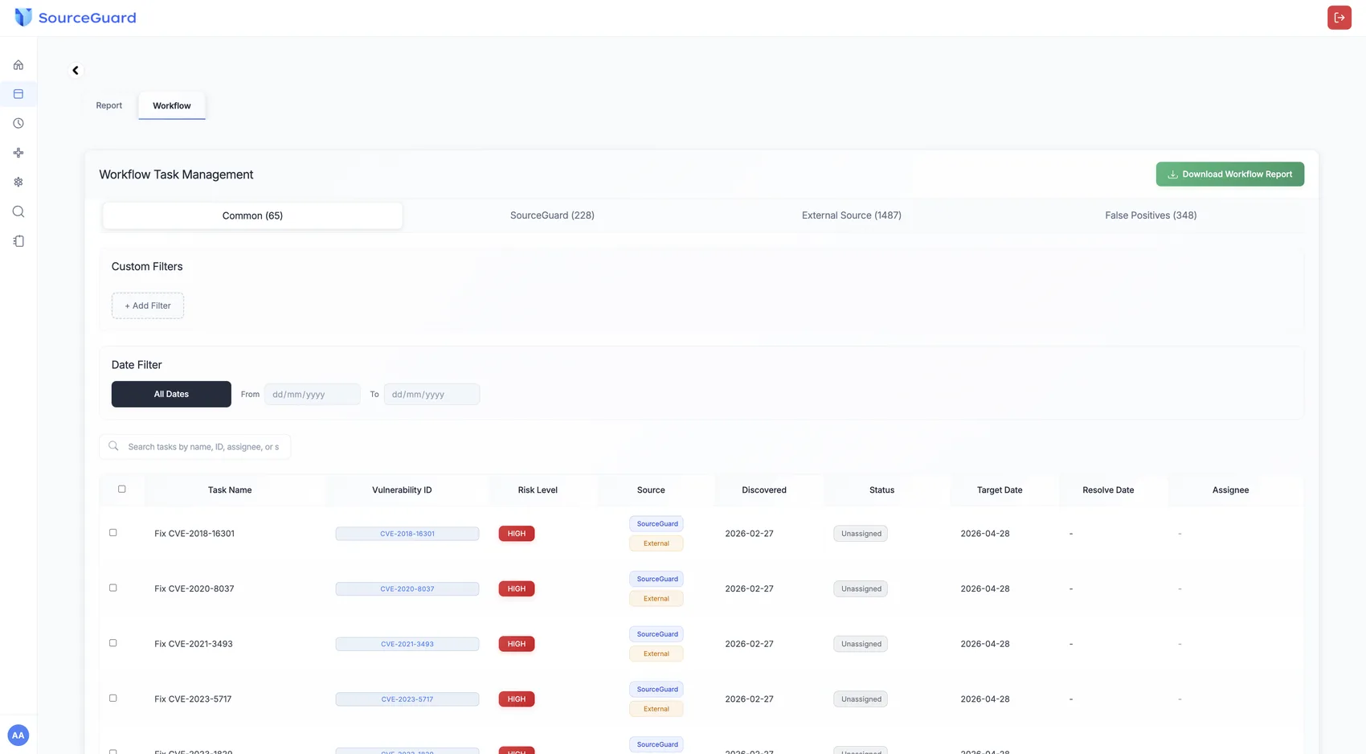This screenshot has height=754, width=1366.
Task: Switch to the Report tab
Action: (x=109, y=105)
